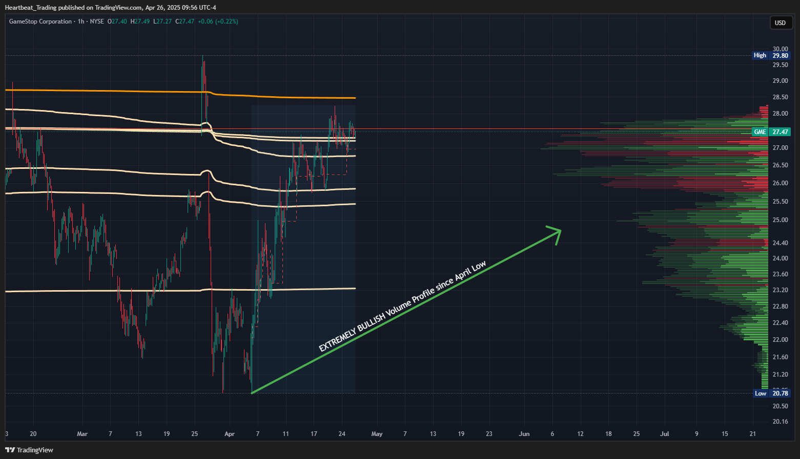Image resolution: width=800 pixels, height=459 pixels.
Task: Click the 17 date label on the time axis
Action: tap(314, 434)
